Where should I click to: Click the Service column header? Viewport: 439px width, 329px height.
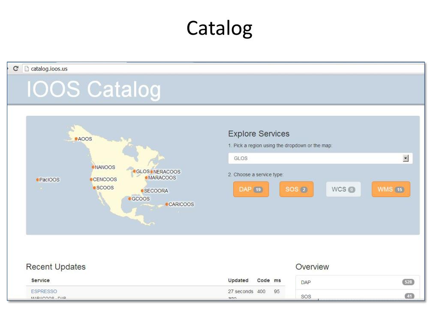click(x=40, y=280)
